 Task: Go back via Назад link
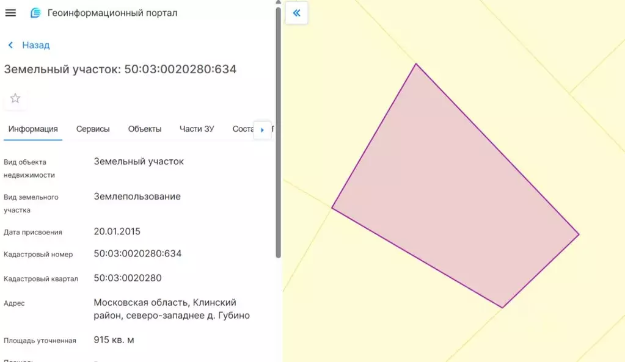[35, 45]
